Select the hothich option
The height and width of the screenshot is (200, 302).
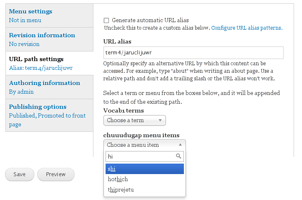point(145,179)
